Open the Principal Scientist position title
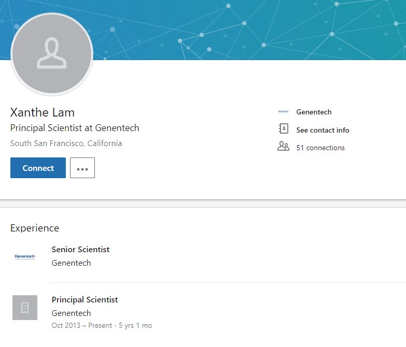Viewport: 406px width, 347px height. tap(85, 300)
